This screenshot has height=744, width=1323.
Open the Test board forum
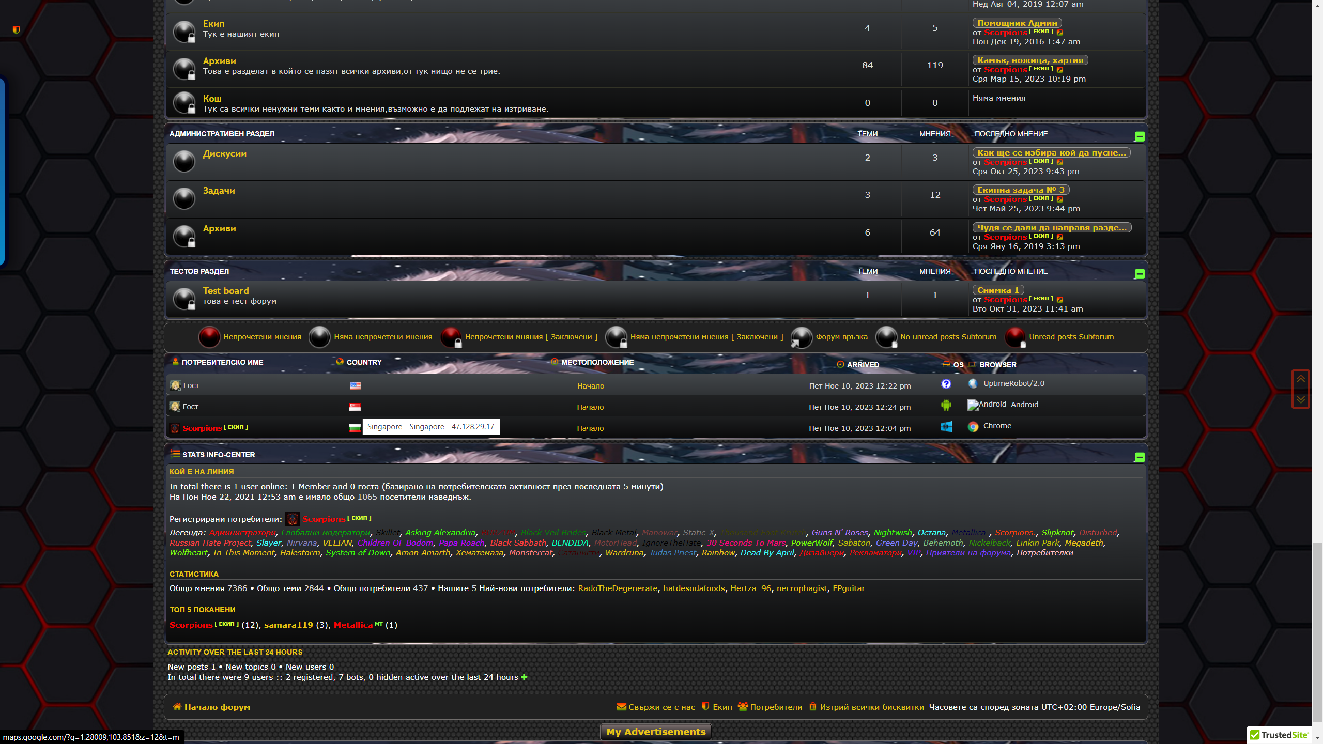pos(225,291)
